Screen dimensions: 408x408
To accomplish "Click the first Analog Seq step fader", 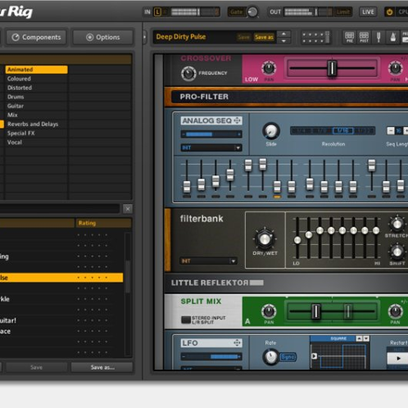I will pos(186,186).
